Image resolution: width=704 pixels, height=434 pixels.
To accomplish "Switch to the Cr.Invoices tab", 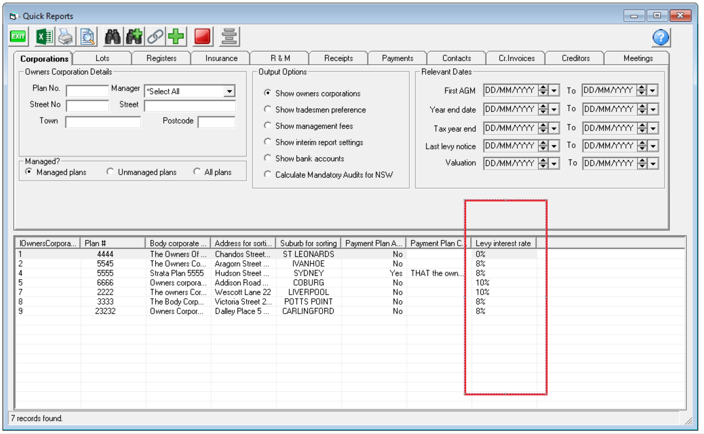I will 517,59.
